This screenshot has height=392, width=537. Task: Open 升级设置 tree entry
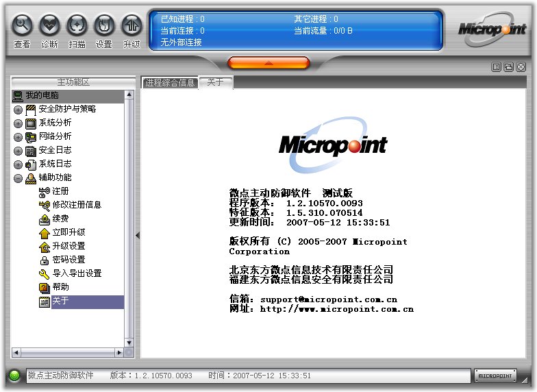tap(68, 246)
